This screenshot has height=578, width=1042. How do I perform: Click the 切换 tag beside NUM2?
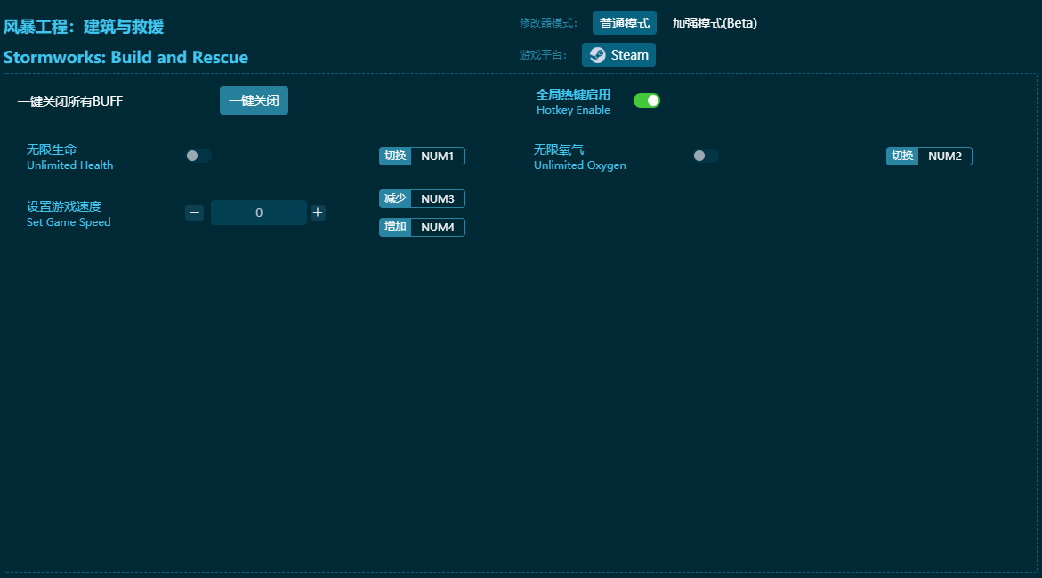click(902, 157)
